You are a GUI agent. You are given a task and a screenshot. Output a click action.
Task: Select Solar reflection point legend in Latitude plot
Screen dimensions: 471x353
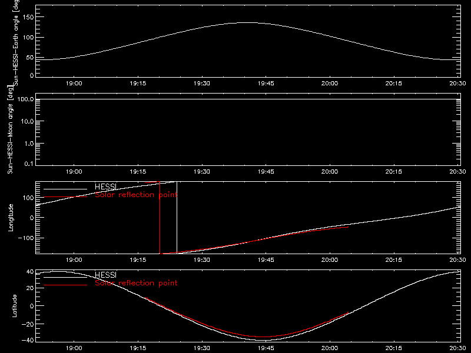pyautogui.click(x=136, y=283)
